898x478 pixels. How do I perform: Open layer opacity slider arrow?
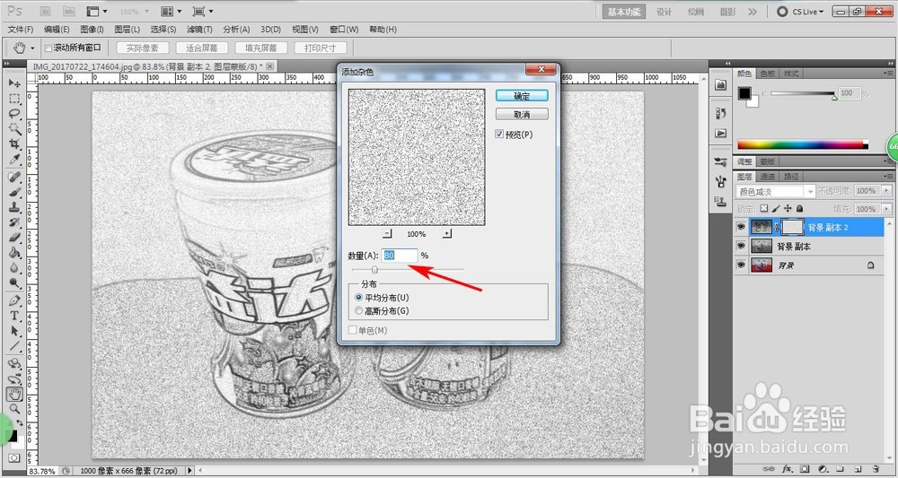(888, 190)
